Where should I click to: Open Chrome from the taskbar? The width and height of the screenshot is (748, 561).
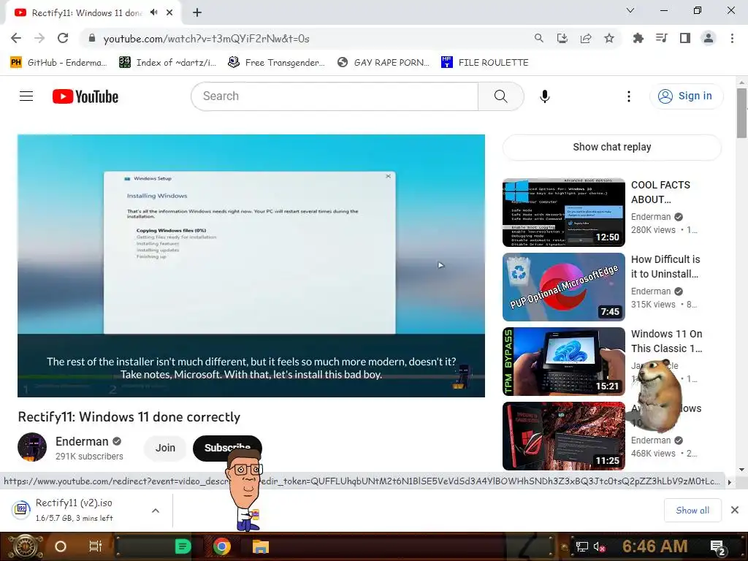222,546
